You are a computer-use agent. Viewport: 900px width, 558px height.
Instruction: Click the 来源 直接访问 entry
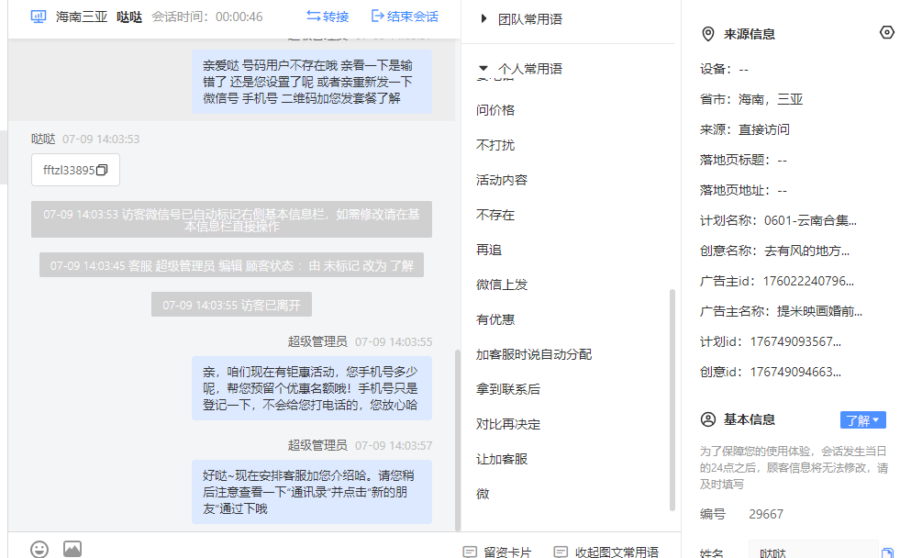coord(745,129)
